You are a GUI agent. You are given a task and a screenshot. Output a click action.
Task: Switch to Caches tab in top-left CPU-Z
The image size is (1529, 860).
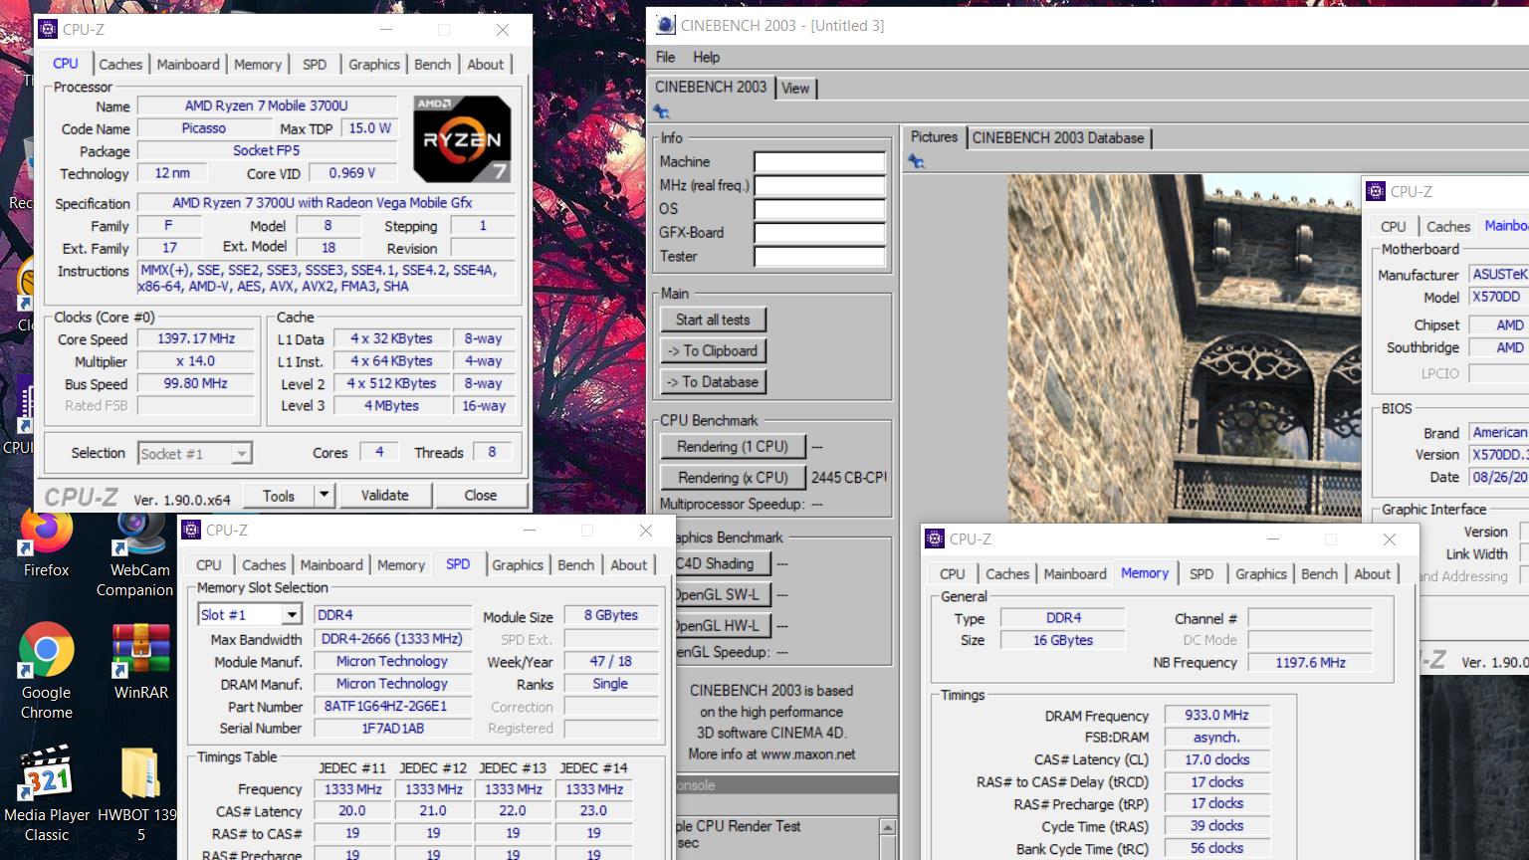120,64
